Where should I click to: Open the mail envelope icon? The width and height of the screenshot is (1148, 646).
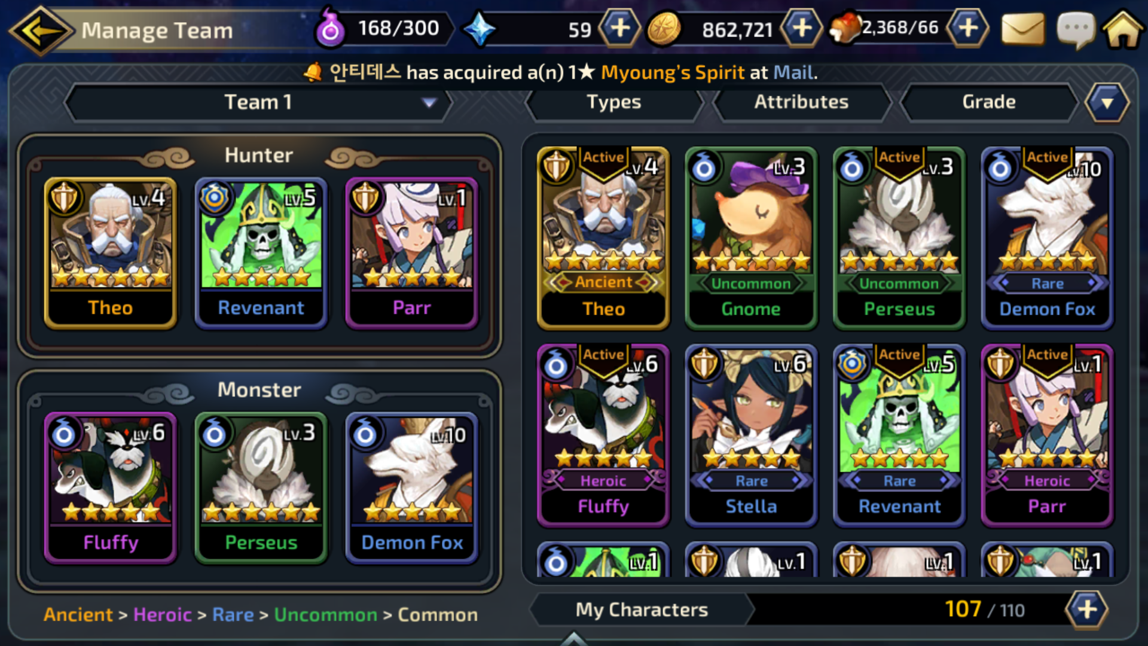1022,29
